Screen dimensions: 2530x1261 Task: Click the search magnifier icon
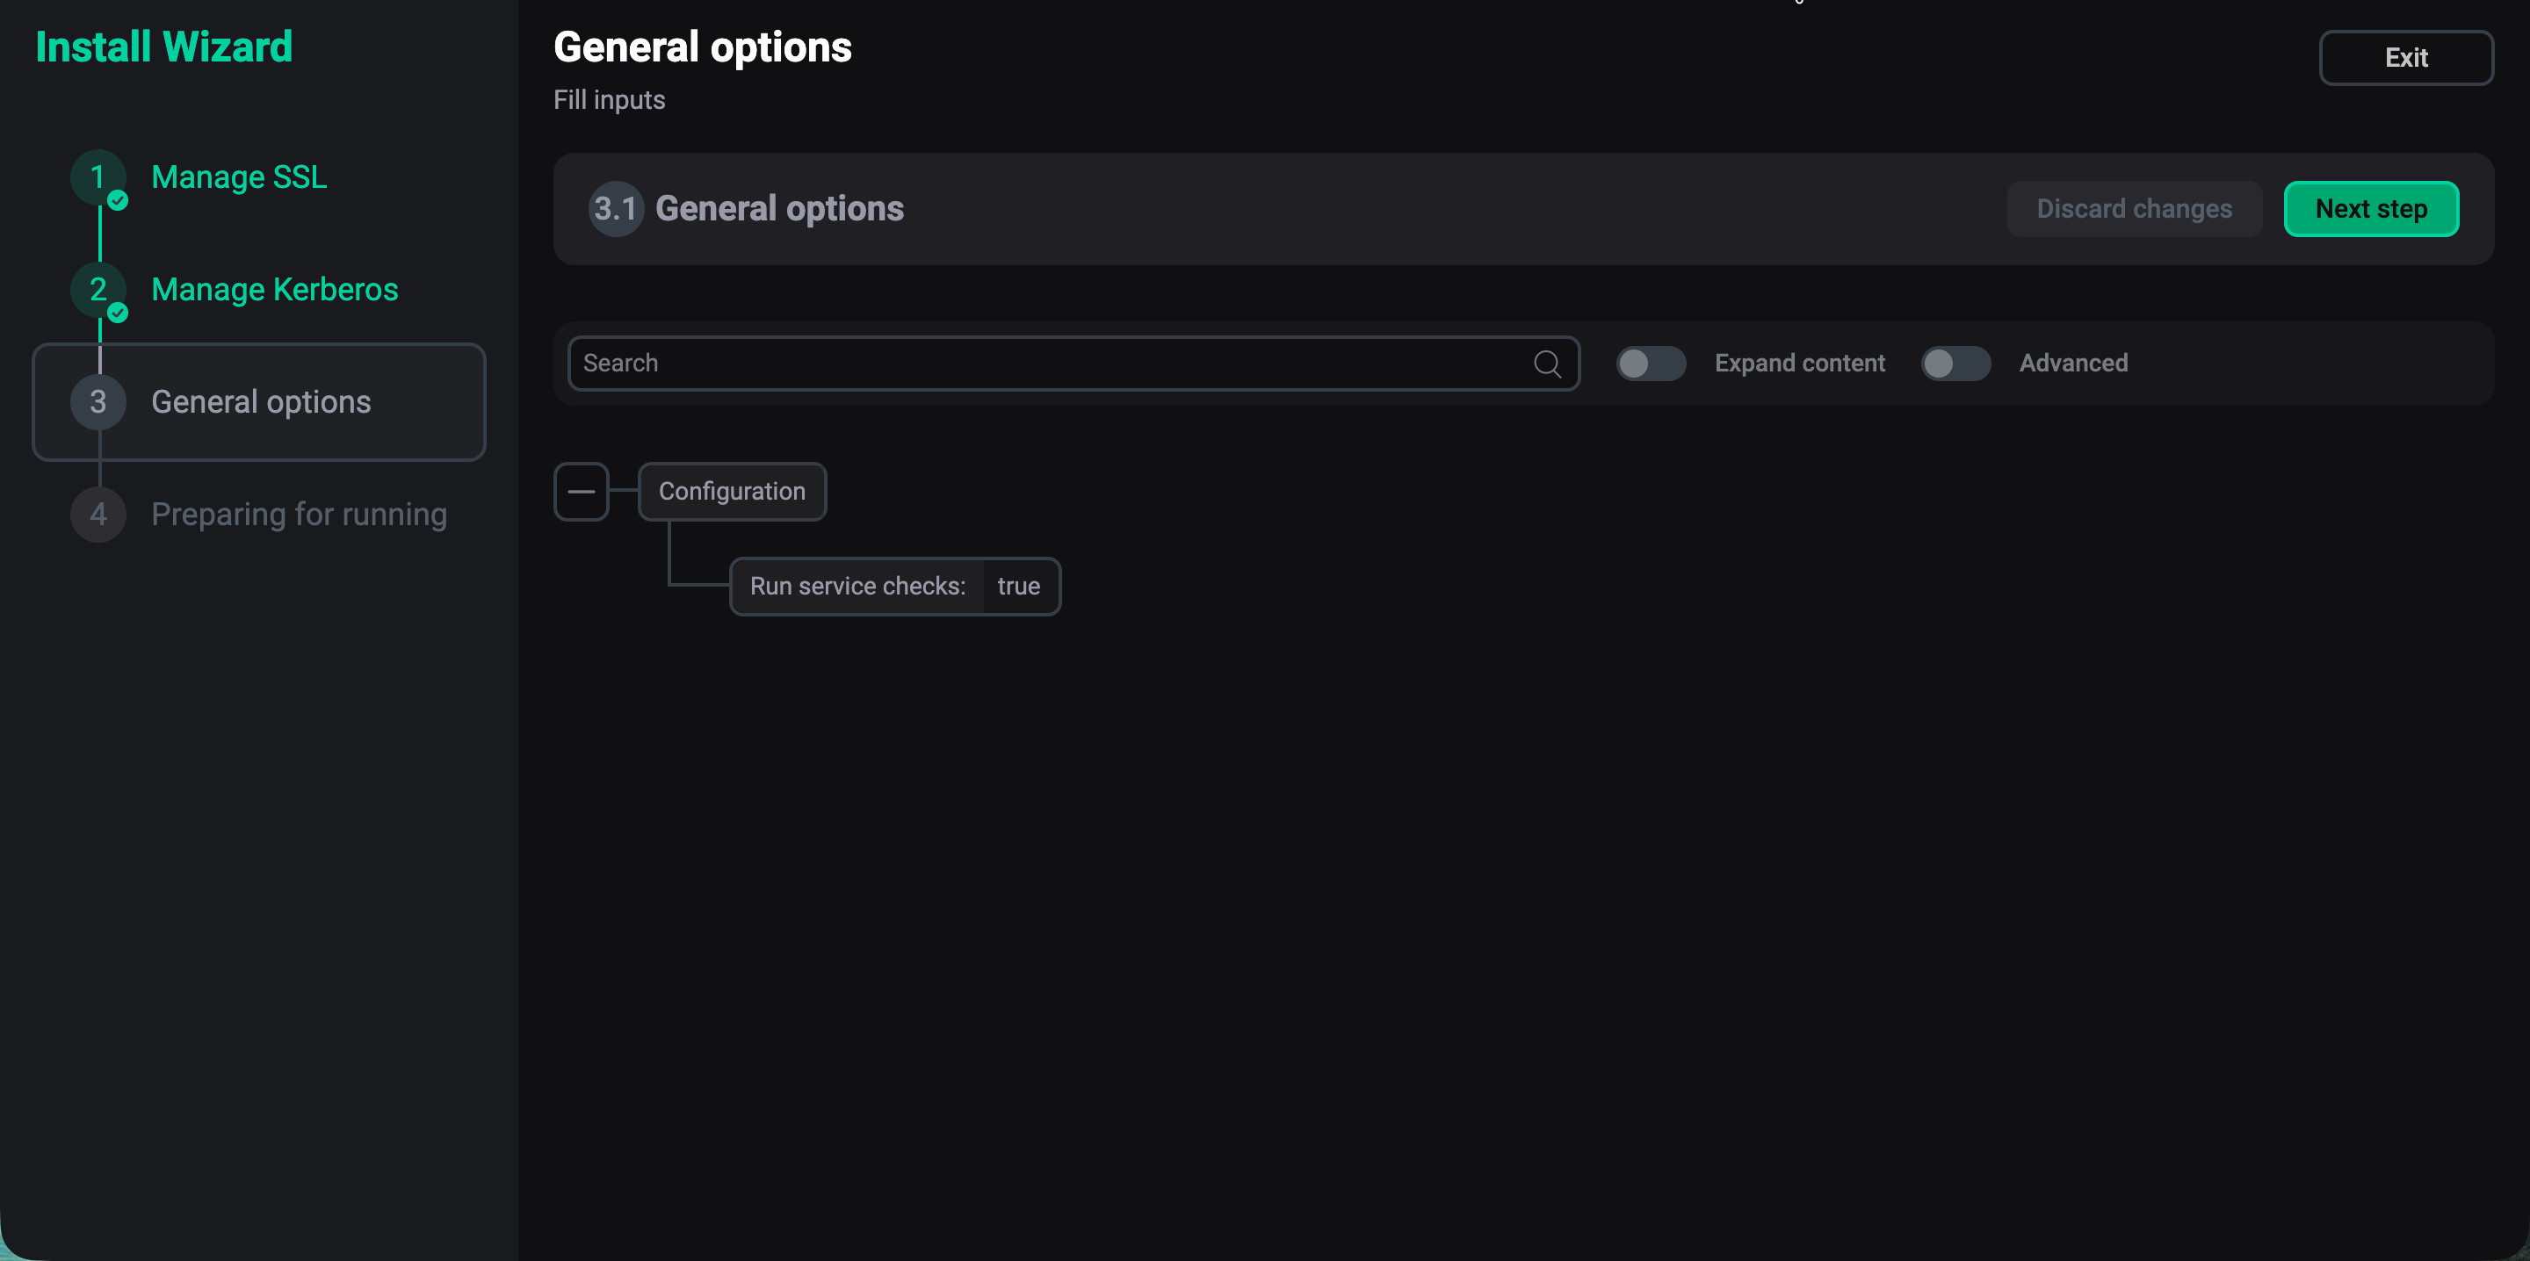pos(1547,363)
